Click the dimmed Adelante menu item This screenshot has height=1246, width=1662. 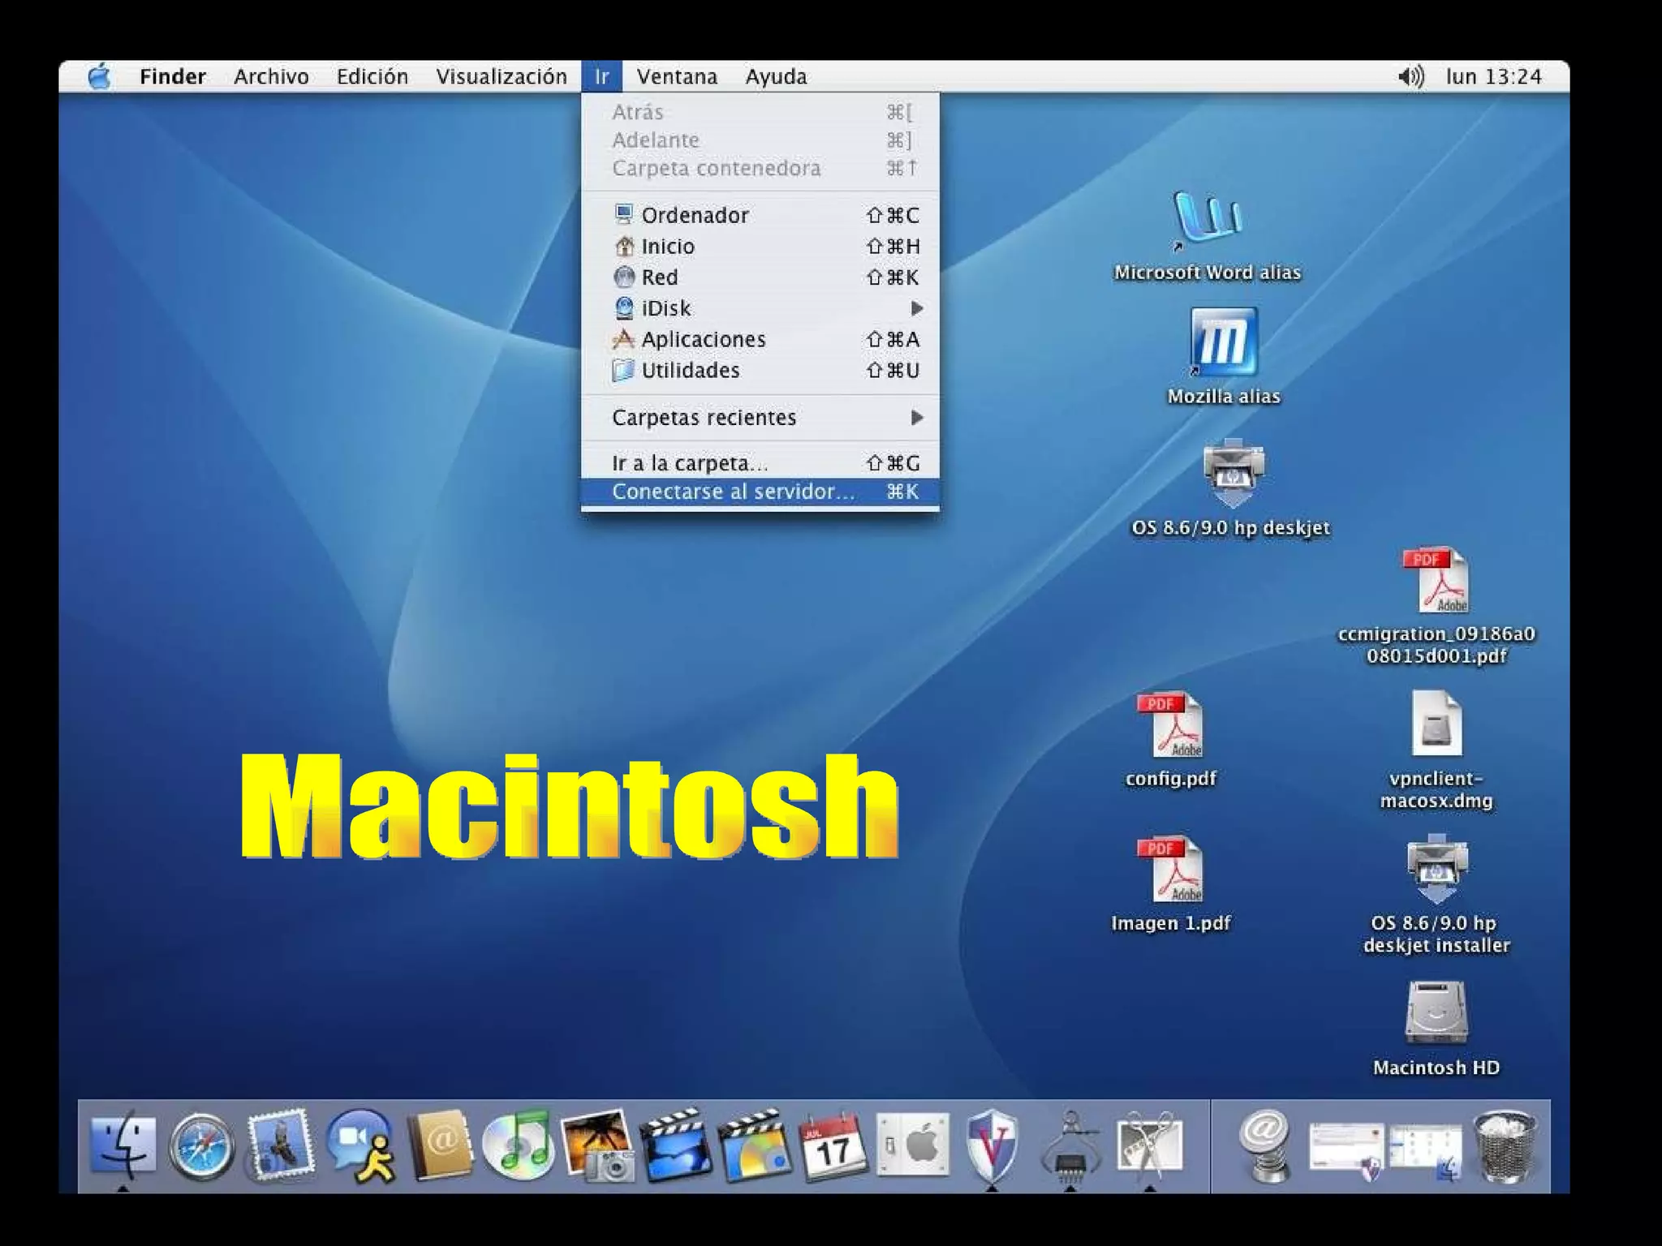[x=760, y=140]
